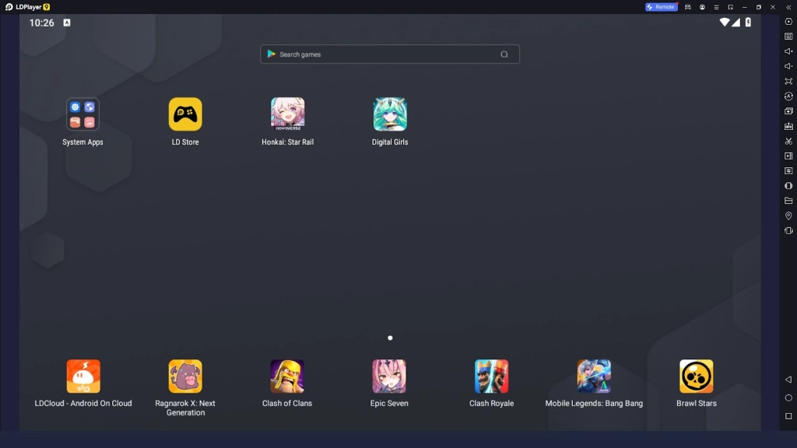Open the System Apps folder
This screenshot has width=797, height=448.
click(83, 114)
